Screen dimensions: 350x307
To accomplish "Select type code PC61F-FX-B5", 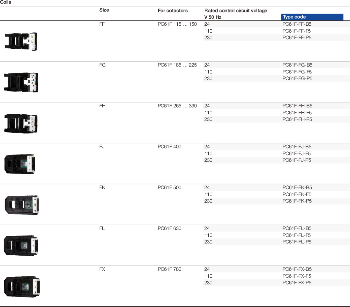I will [297, 269].
